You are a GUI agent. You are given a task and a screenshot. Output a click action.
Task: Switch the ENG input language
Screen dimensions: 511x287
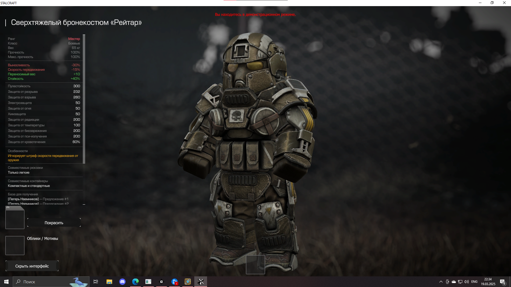point(474,282)
